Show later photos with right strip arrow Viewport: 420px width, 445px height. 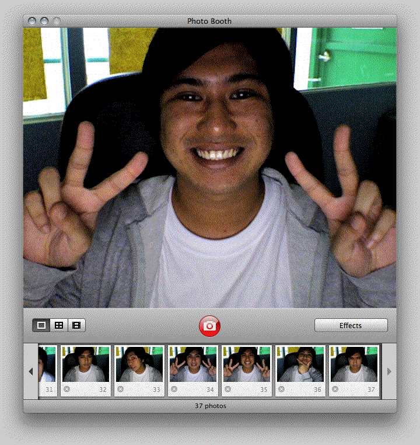point(389,371)
